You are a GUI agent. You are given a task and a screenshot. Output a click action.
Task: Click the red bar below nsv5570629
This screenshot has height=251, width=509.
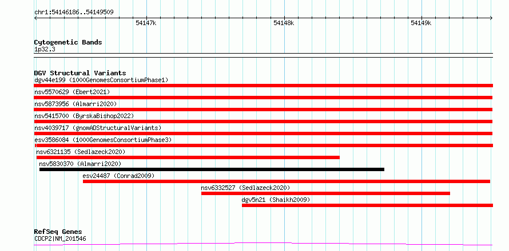click(263, 98)
